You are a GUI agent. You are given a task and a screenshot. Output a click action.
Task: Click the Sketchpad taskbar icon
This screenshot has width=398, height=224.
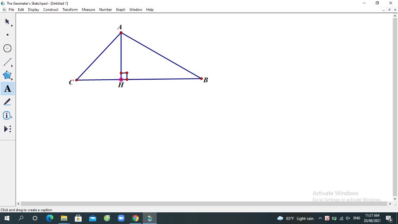coord(150,218)
